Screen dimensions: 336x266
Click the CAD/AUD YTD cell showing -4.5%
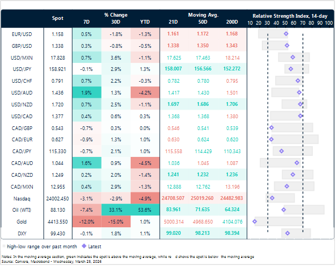pyautogui.click(x=145, y=163)
